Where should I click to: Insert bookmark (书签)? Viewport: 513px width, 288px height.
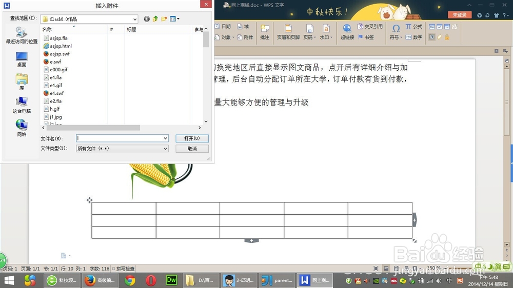pos(366,37)
